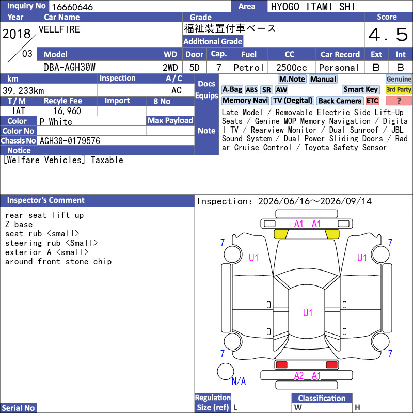Click "around front stone chip" comment

[x=58, y=262]
